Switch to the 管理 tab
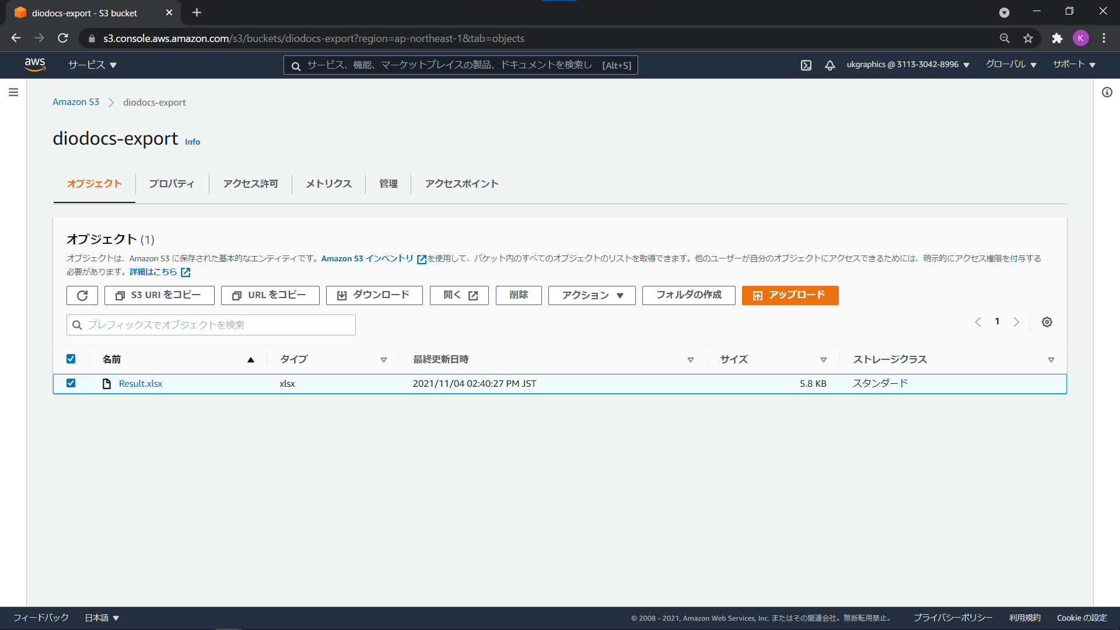 pos(388,184)
